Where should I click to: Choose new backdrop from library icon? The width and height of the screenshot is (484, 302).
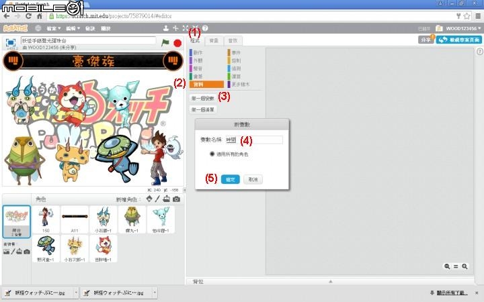point(6,252)
